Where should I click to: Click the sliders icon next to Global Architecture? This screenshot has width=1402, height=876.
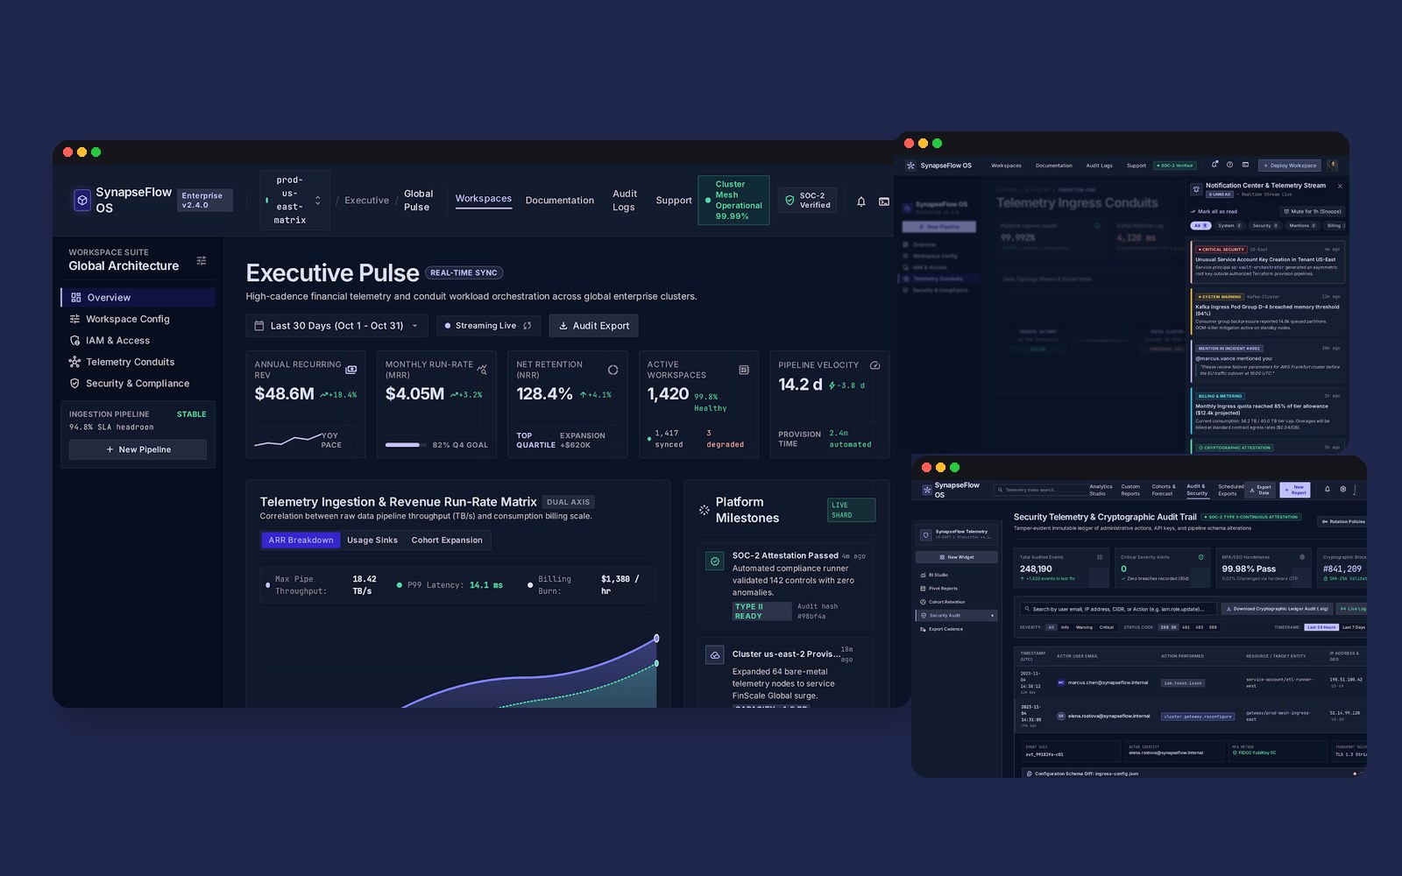202,260
